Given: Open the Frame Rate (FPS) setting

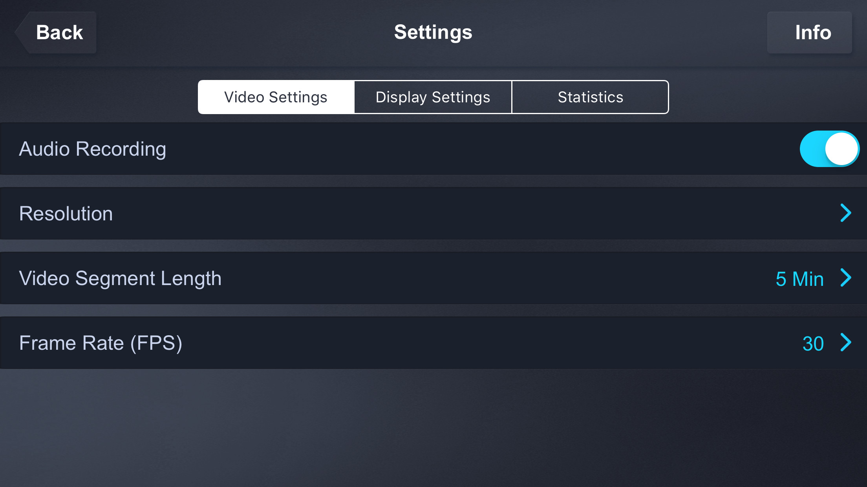Looking at the screenshot, I should click(x=101, y=343).
